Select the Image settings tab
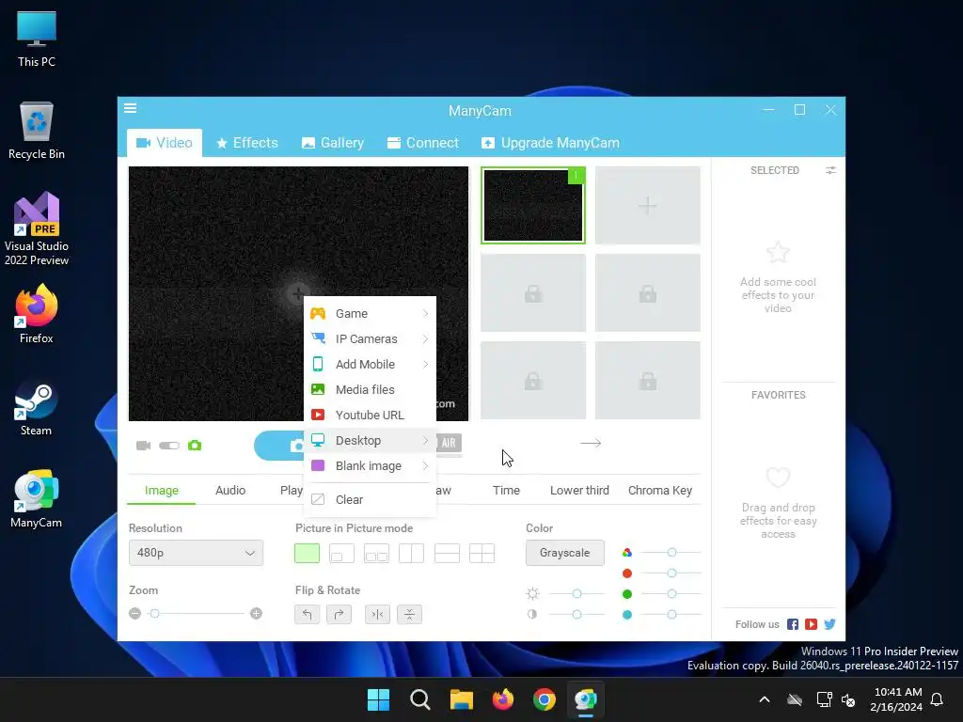The height and width of the screenshot is (722, 963). (x=162, y=491)
